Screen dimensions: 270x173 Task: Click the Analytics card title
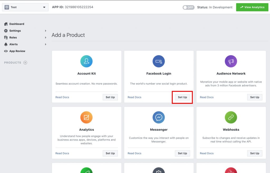86,129
